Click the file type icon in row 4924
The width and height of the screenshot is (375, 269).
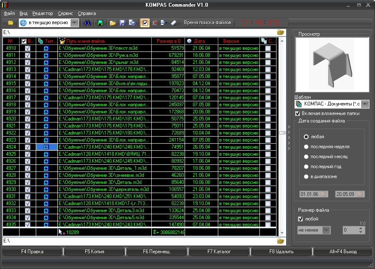[46, 147]
